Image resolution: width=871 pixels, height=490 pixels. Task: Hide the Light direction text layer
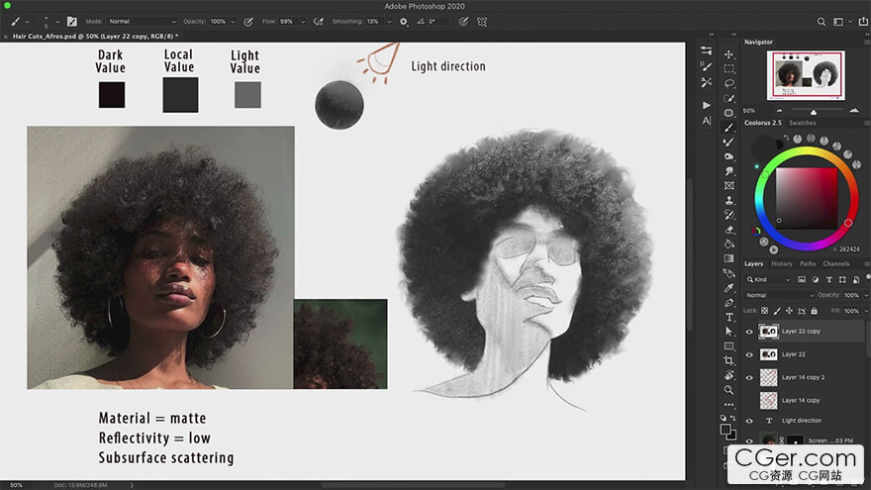(749, 421)
